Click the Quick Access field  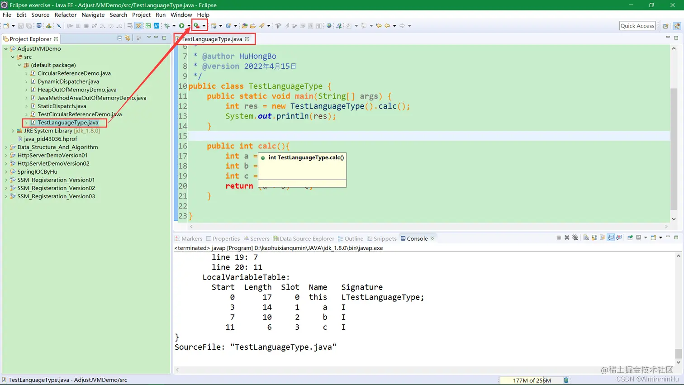(637, 26)
